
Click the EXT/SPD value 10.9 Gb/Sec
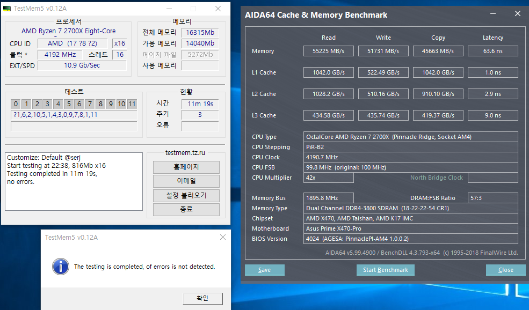coord(82,65)
